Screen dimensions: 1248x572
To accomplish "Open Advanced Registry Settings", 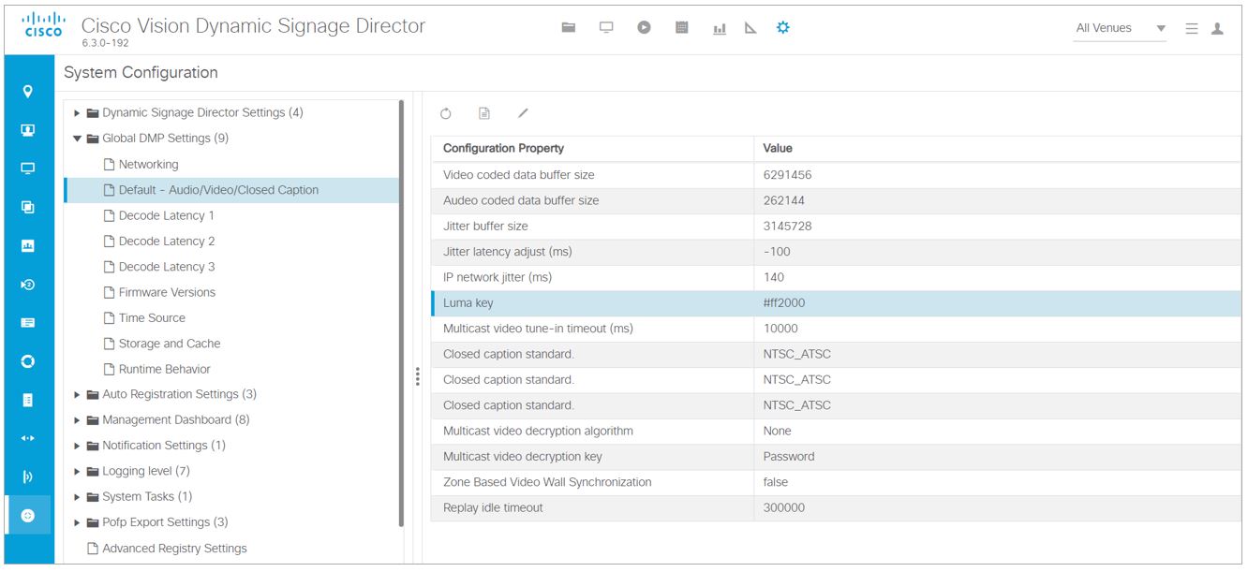I will click(x=174, y=549).
